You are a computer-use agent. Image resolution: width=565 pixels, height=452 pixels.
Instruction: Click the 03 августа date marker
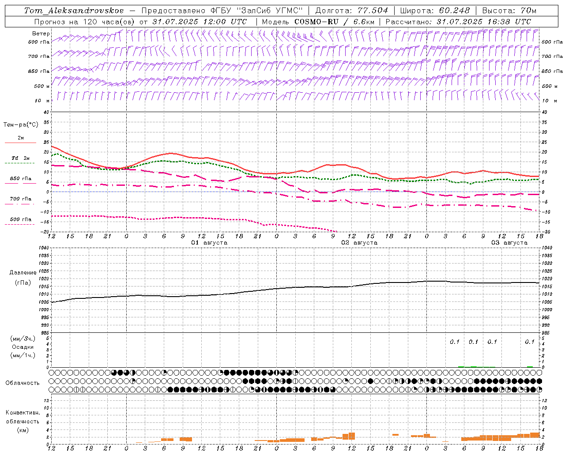click(x=509, y=243)
